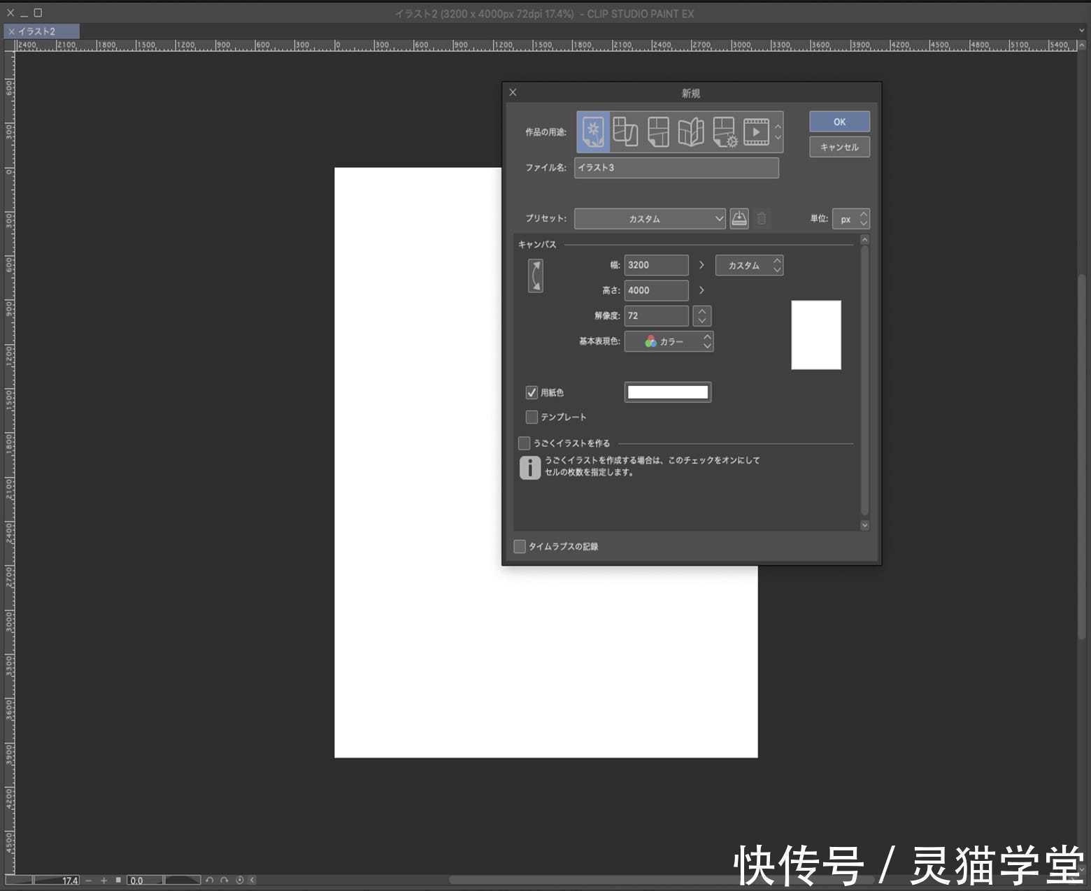1091x891 pixels.
Task: Select the commercial comic with gear icon
Action: [724, 131]
